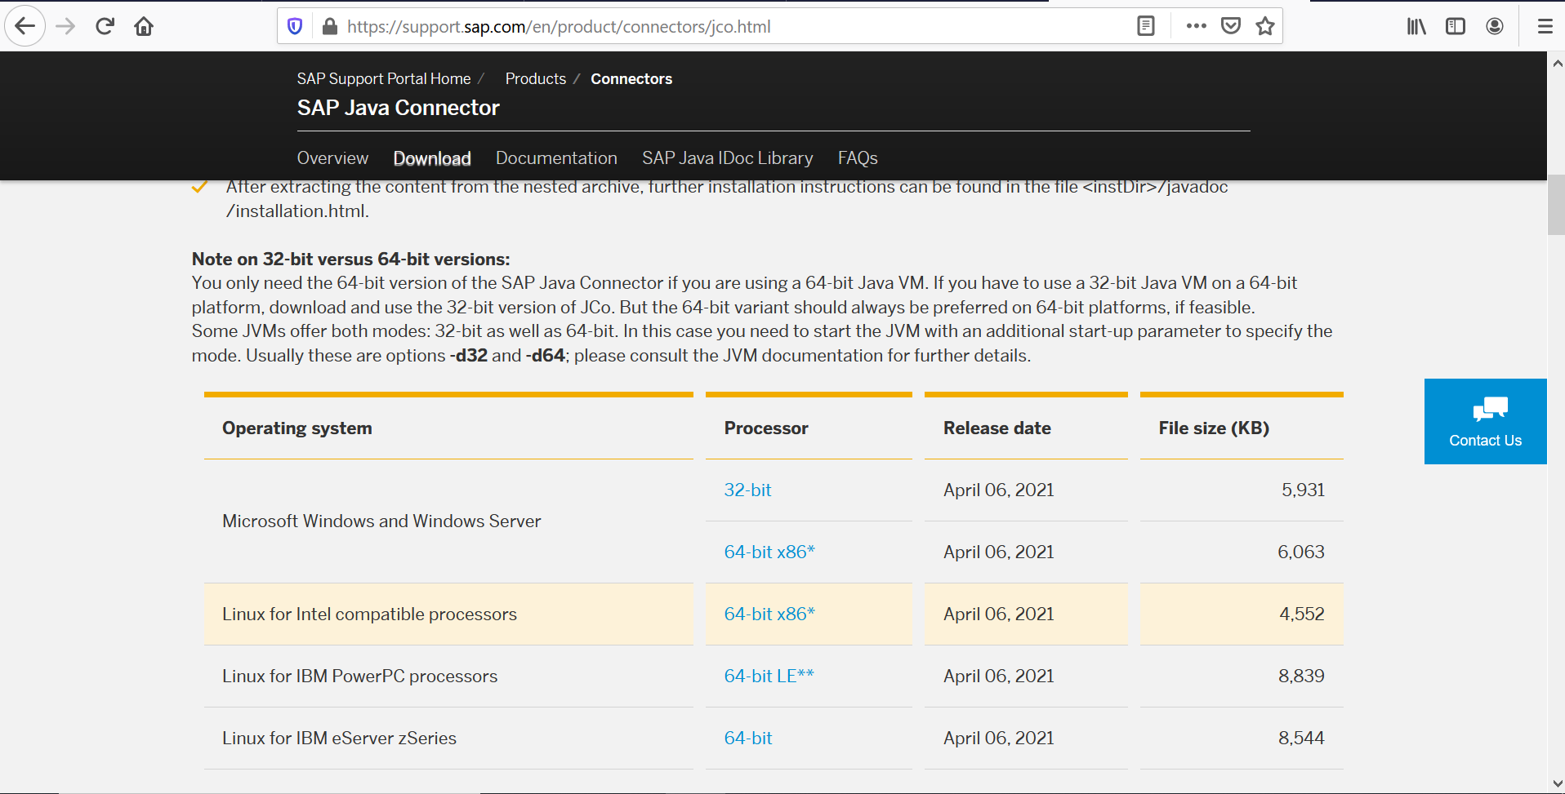
Task: Click the Operating system column header
Action: click(297, 428)
